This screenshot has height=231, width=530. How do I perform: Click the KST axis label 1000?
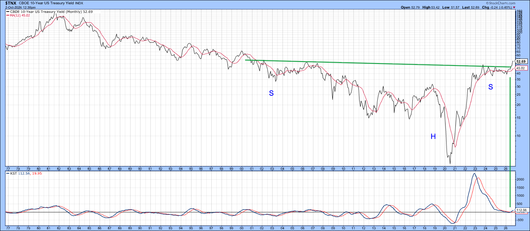point(520,196)
